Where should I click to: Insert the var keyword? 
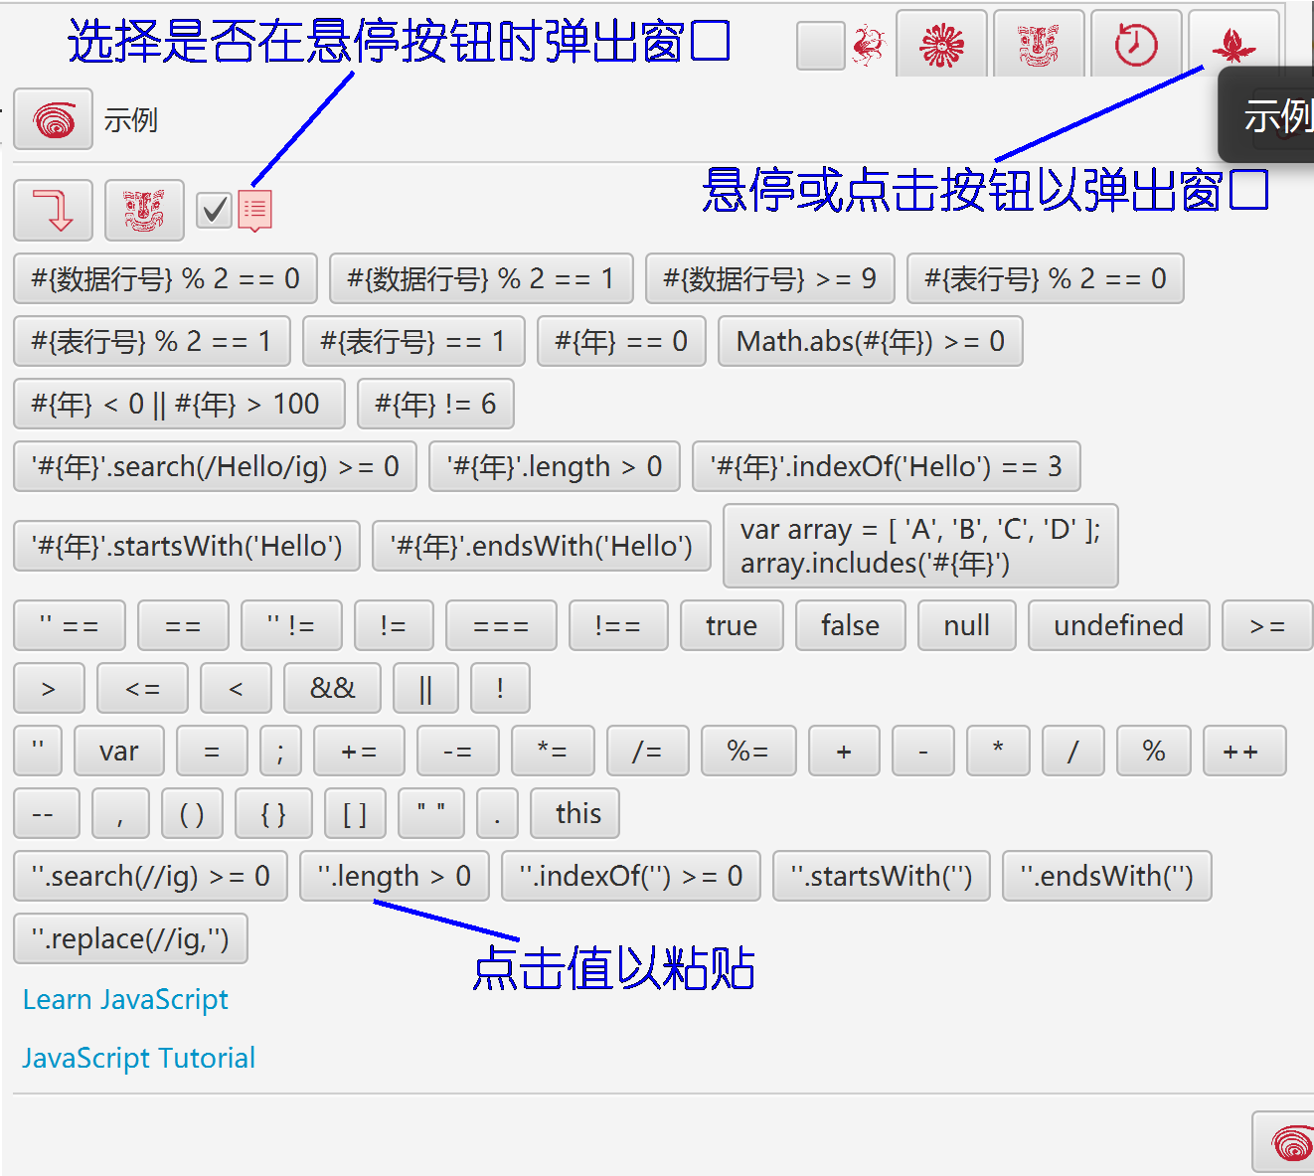pyautogui.click(x=119, y=751)
